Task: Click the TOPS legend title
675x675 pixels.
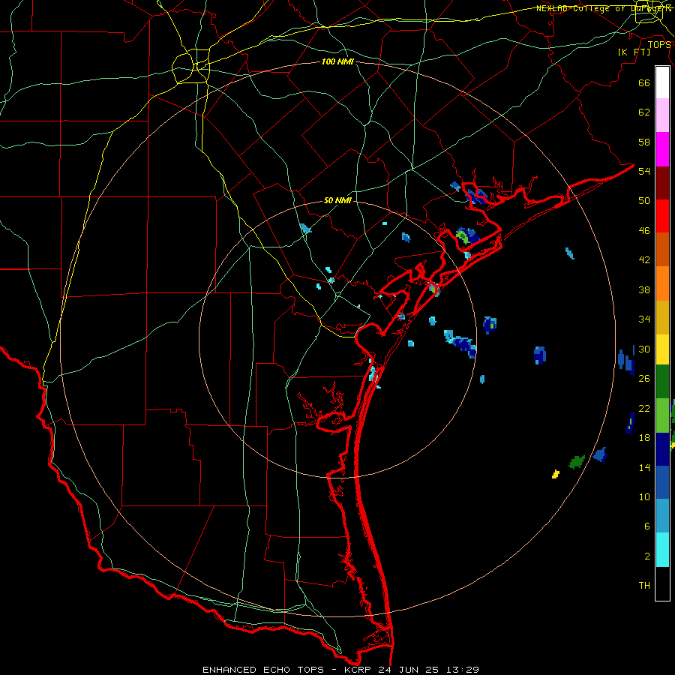Action: [659, 45]
